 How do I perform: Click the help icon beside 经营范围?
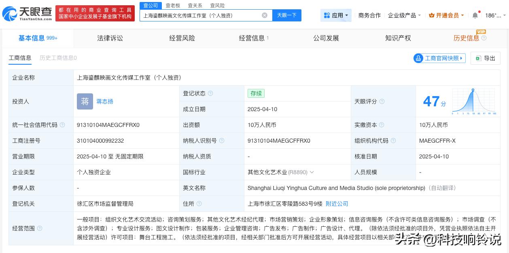tap(39, 228)
